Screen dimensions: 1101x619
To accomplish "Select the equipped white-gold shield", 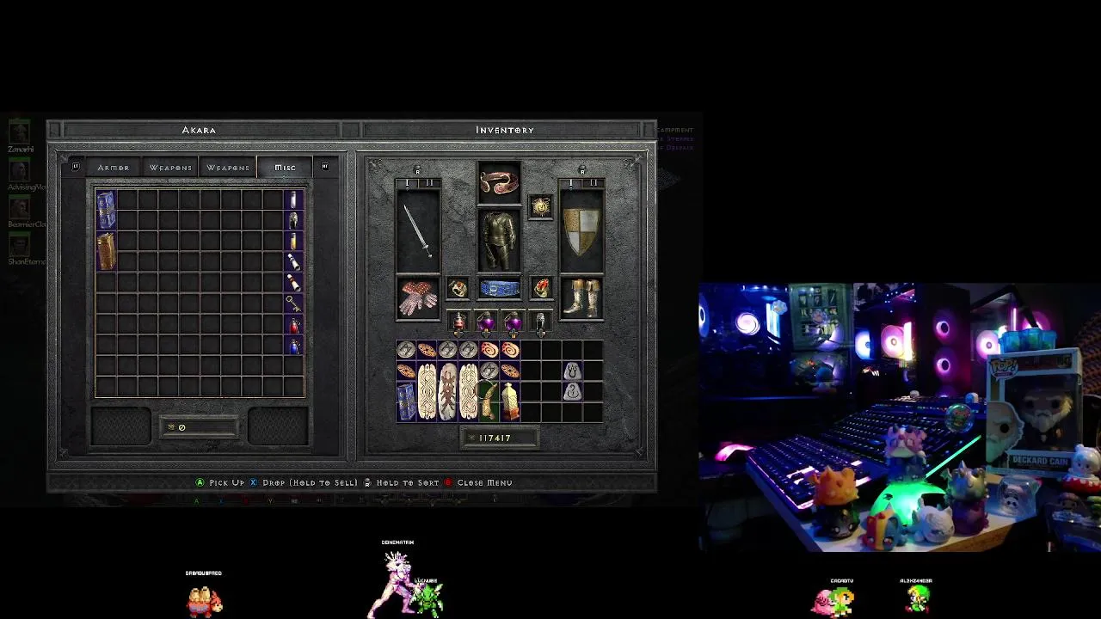I will point(581,231).
